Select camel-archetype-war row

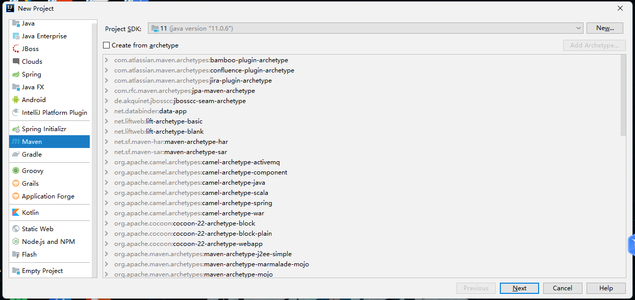(361, 213)
